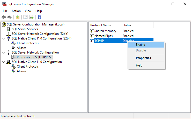Maximize the Configuration Manager window

173,4
